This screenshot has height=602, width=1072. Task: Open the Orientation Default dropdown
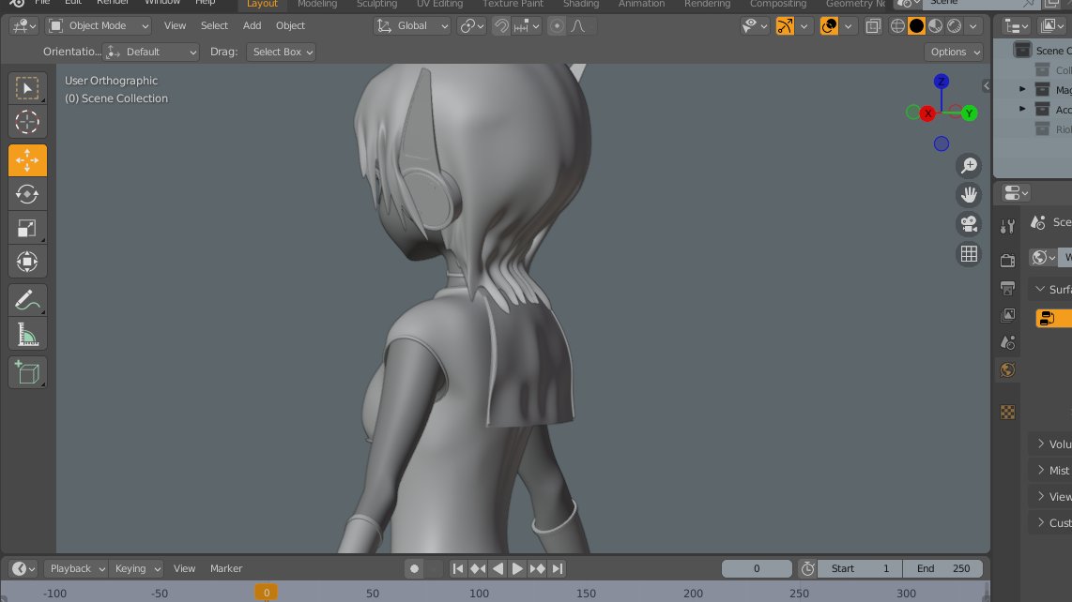coord(151,52)
